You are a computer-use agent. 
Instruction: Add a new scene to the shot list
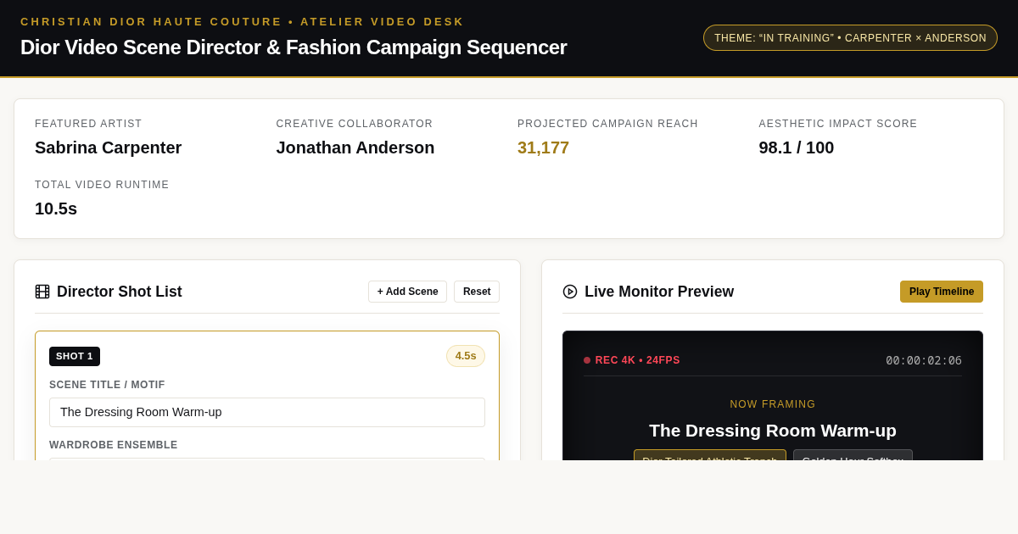(407, 292)
